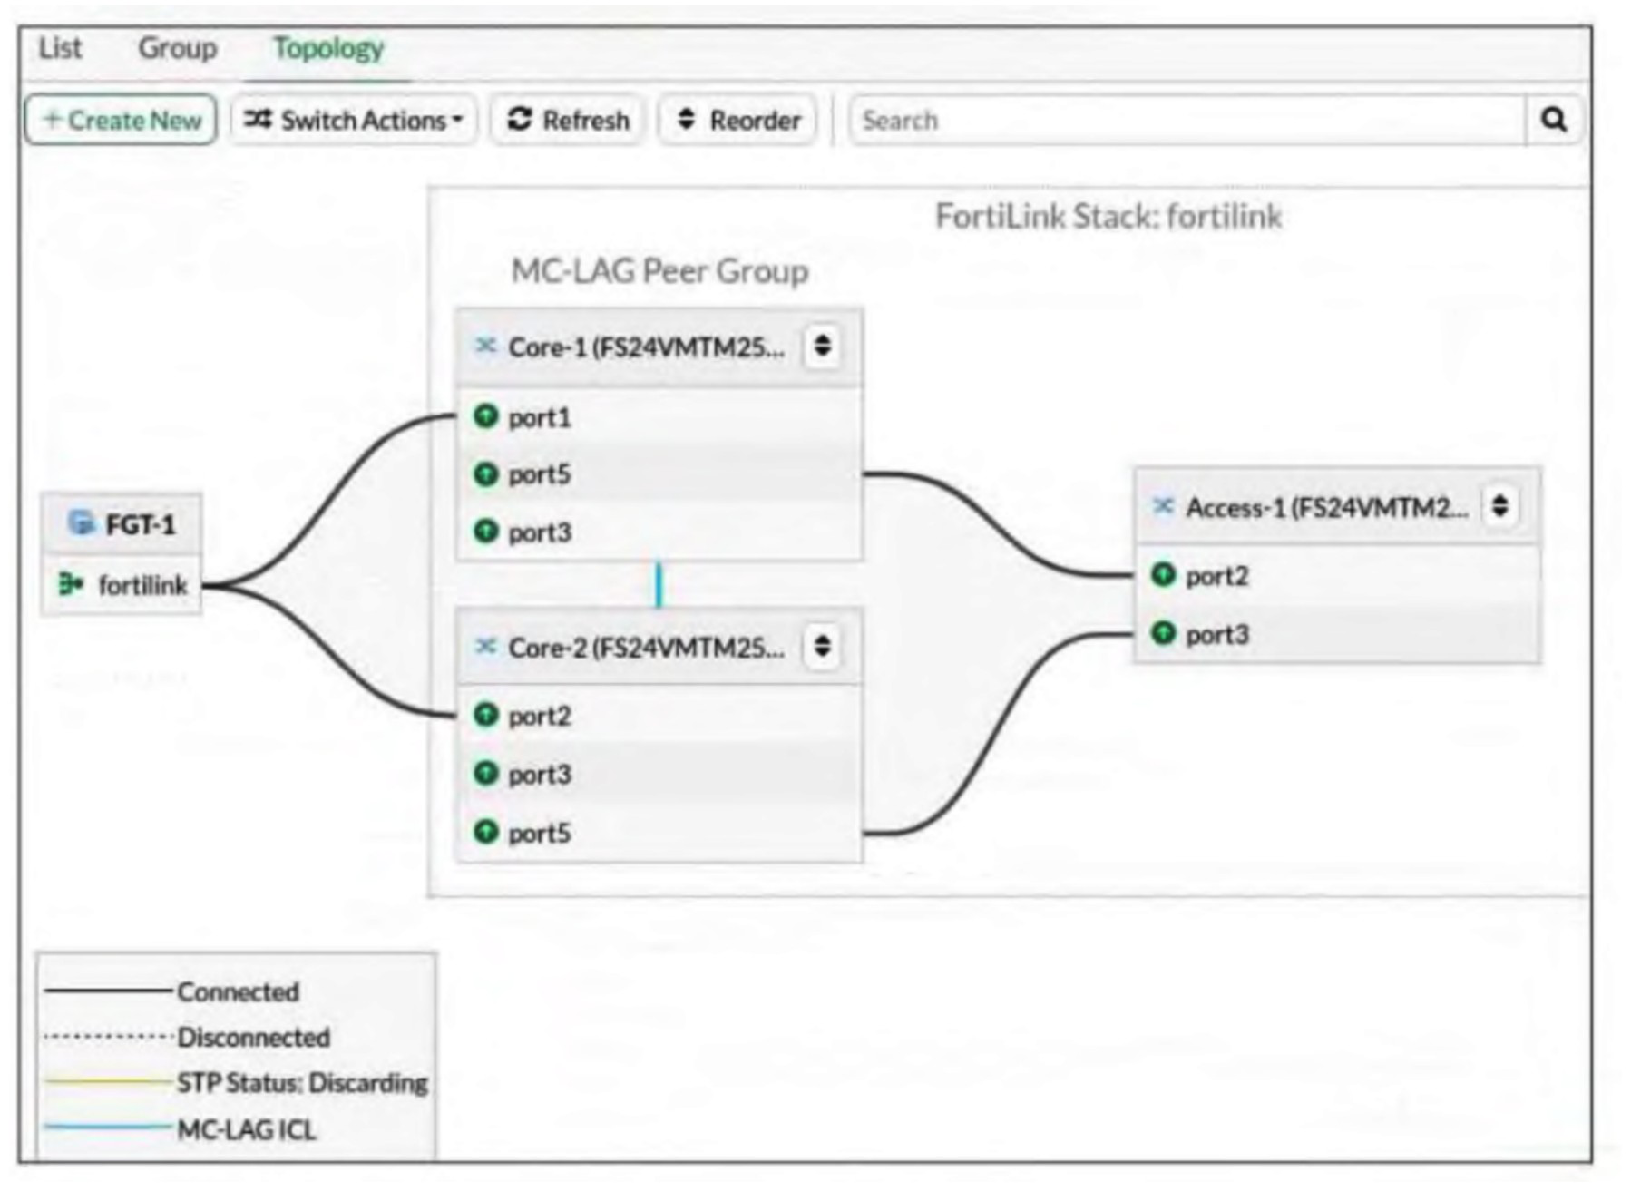The width and height of the screenshot is (1631, 1191).
Task: Click the FortiLink Stack: fortilink title
Action: click(1108, 217)
